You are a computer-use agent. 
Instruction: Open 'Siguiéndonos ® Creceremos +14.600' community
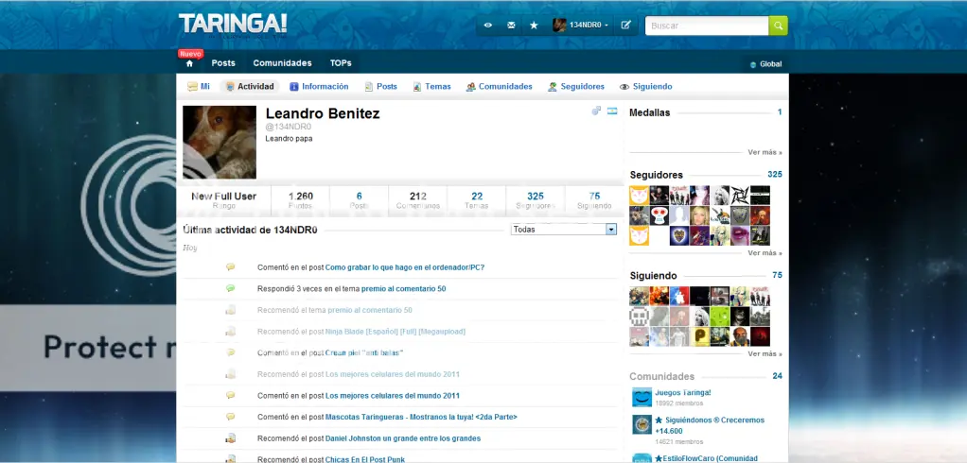(x=710, y=425)
